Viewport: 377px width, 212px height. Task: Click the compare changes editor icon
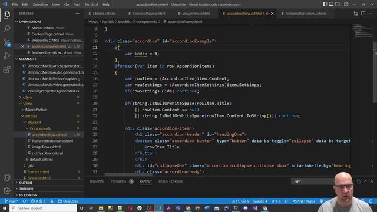(x=356, y=14)
